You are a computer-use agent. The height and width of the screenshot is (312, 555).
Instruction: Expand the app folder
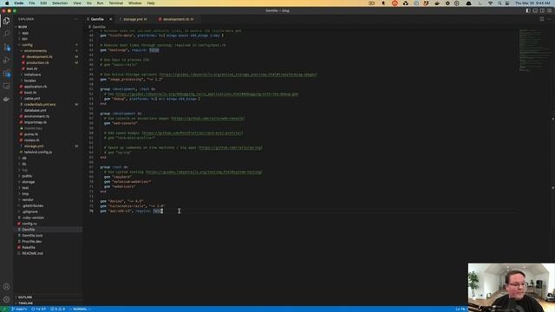coord(25,33)
